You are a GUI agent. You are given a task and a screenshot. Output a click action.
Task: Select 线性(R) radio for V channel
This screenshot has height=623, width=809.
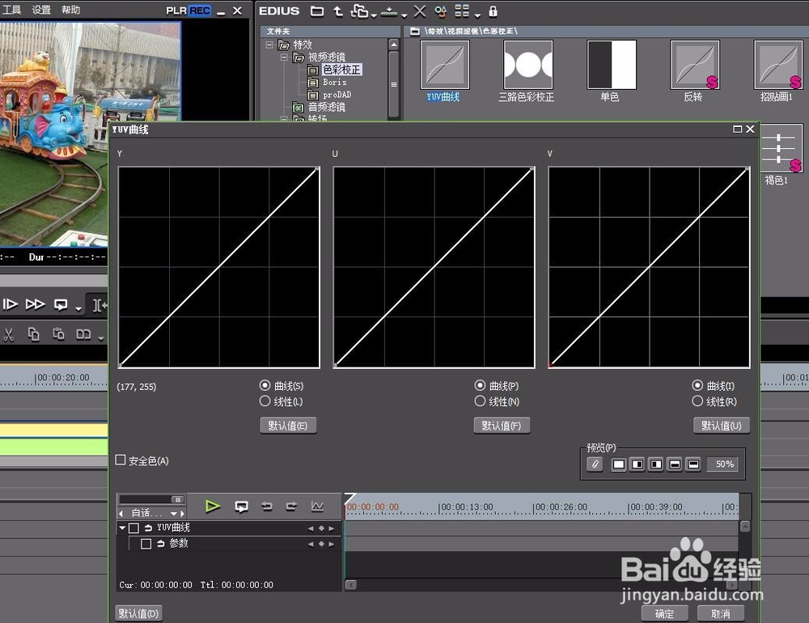tap(697, 400)
